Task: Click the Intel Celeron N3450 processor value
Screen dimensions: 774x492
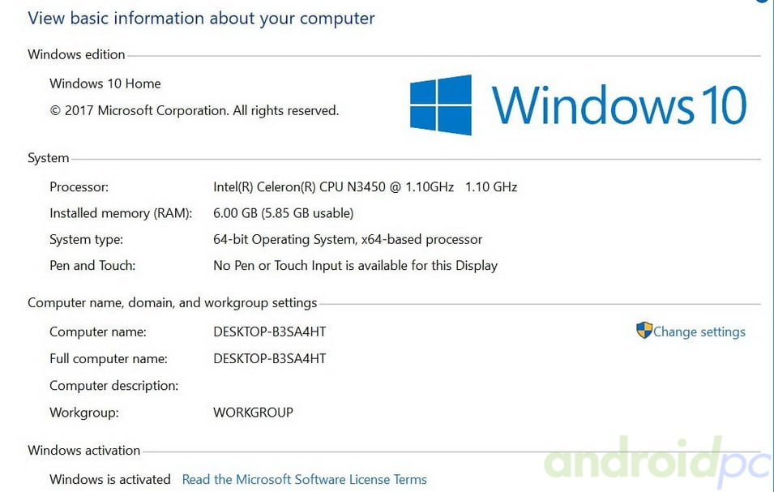Action: click(x=366, y=187)
